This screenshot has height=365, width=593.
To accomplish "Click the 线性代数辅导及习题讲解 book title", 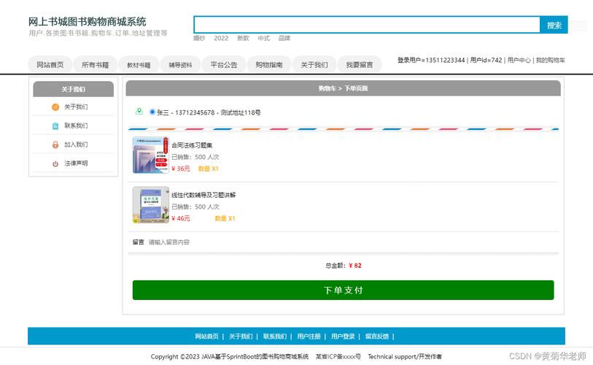I will pos(204,195).
